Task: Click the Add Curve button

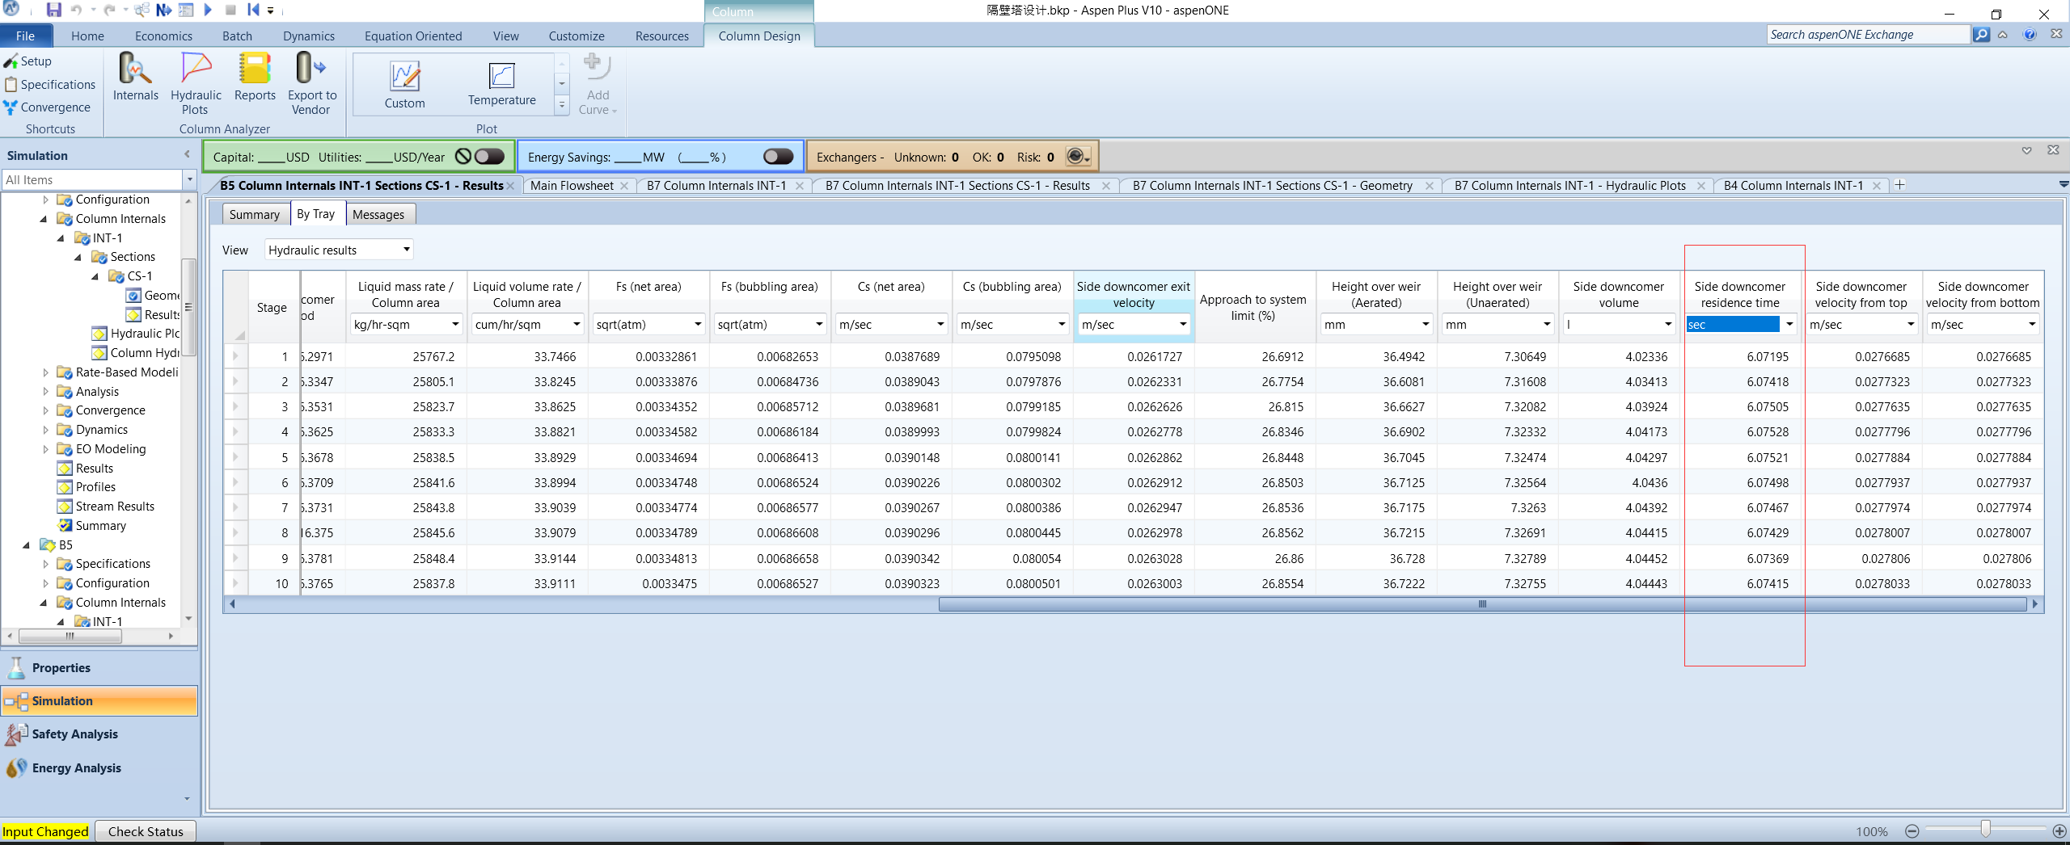Action: click(x=597, y=84)
